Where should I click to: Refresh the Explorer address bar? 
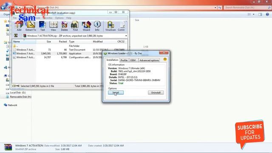click(220, 8)
